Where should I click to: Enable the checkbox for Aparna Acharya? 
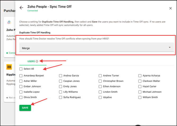point(140,76)
